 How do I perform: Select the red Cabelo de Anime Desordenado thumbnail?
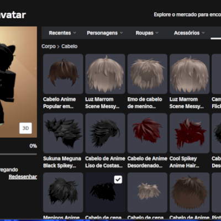[148, 133]
